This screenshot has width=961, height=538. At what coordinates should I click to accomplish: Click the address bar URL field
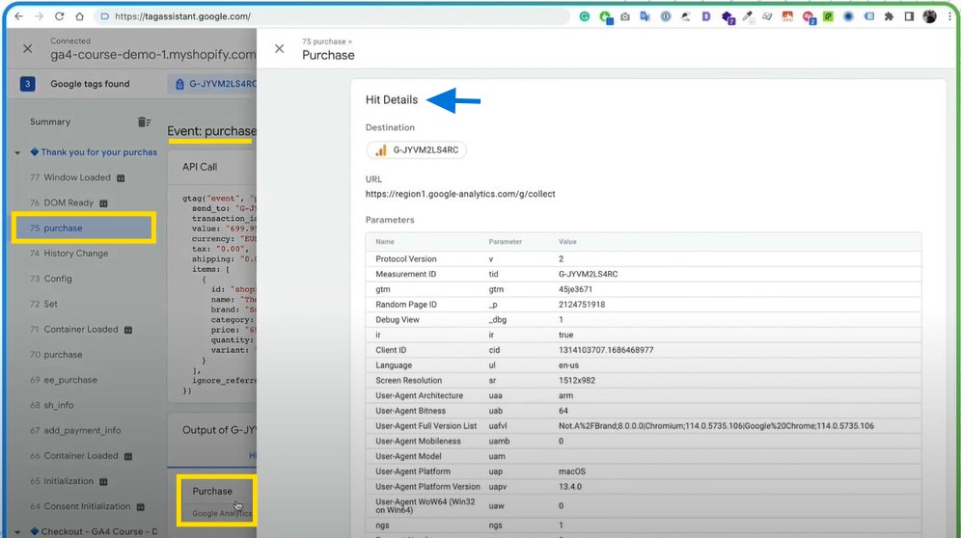[331, 16]
